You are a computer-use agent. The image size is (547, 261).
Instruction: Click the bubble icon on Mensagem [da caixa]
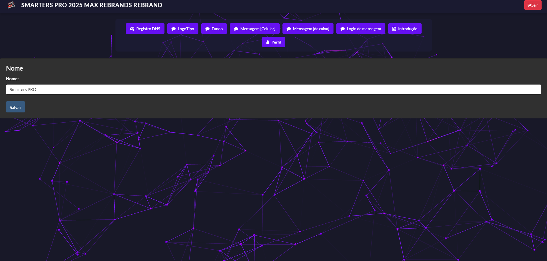click(x=288, y=29)
